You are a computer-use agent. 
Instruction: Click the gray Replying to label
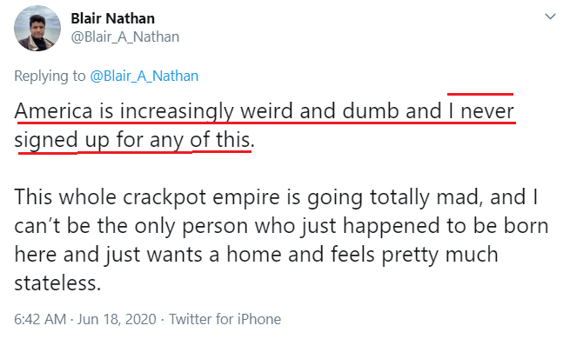(50, 76)
